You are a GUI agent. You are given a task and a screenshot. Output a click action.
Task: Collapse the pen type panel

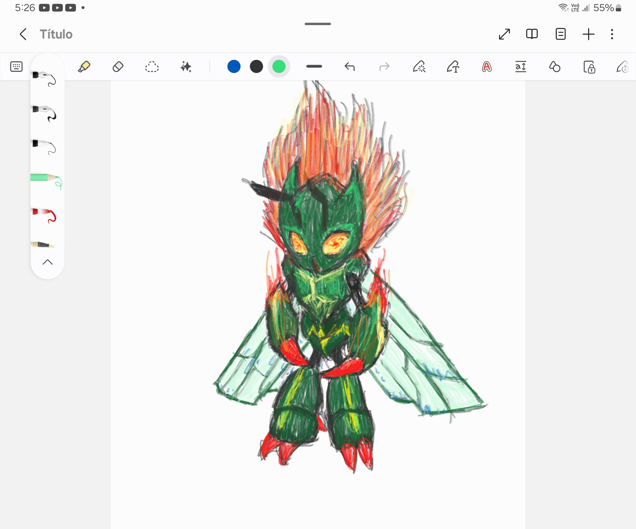click(x=48, y=262)
